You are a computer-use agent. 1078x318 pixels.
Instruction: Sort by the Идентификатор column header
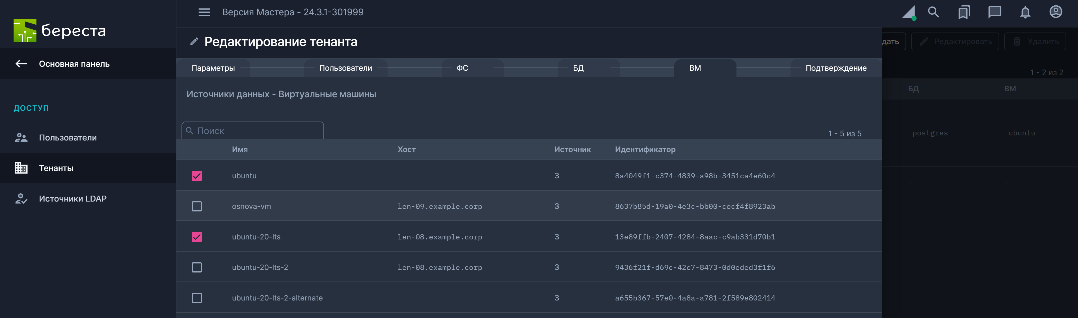click(645, 149)
